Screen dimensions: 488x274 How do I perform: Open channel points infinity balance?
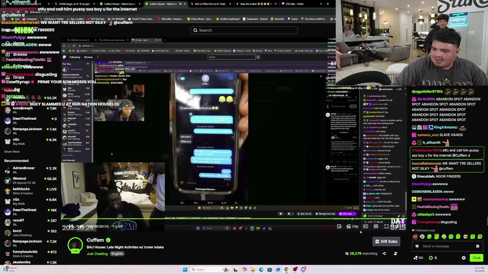(418, 258)
